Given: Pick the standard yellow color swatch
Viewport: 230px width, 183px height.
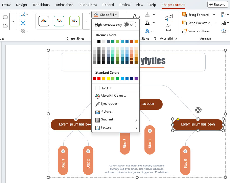Looking at the screenshot, I should click(108, 79).
